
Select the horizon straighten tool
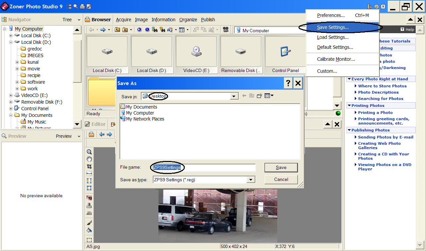tap(89, 174)
